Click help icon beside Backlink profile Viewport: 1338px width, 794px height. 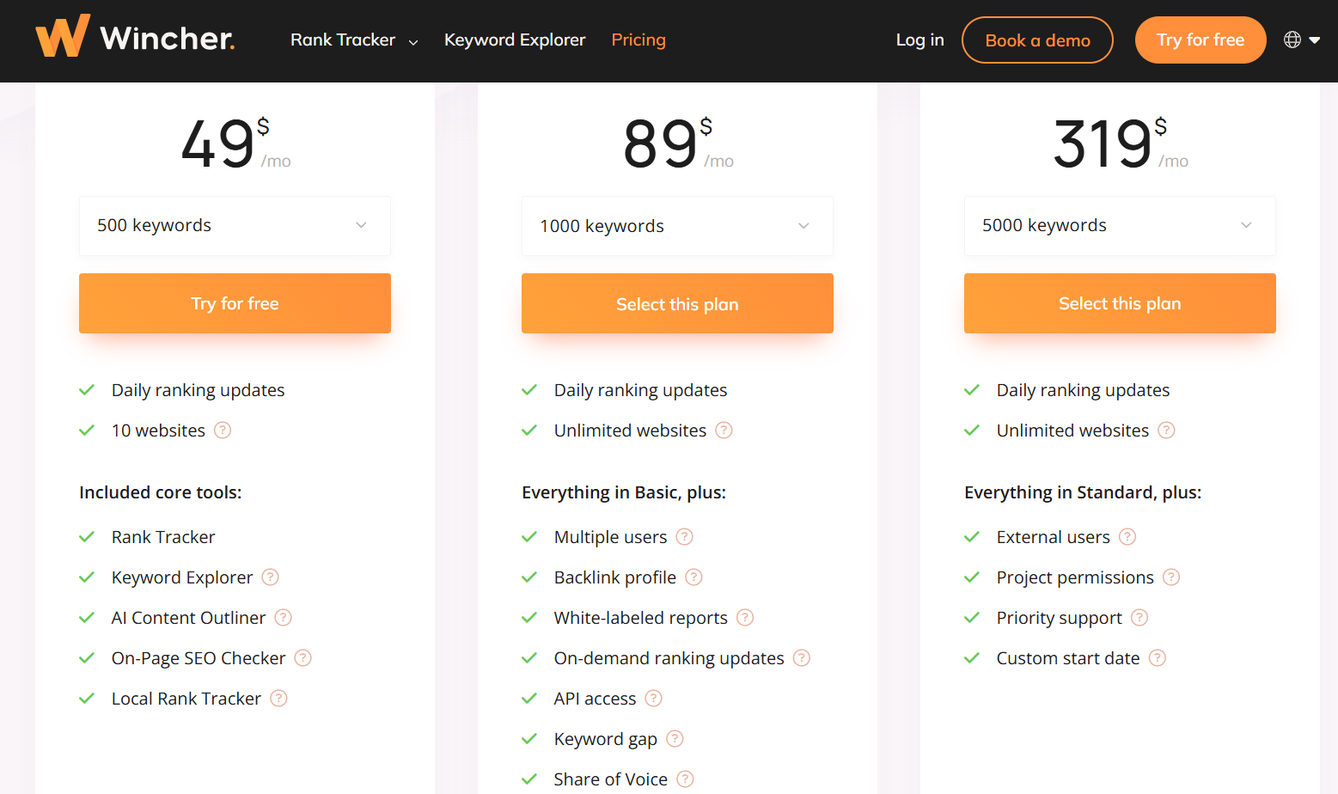[x=693, y=577]
